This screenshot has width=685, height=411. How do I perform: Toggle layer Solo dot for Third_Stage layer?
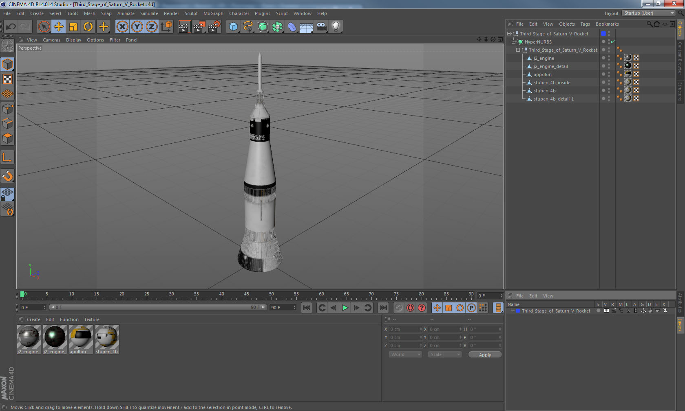click(x=598, y=310)
